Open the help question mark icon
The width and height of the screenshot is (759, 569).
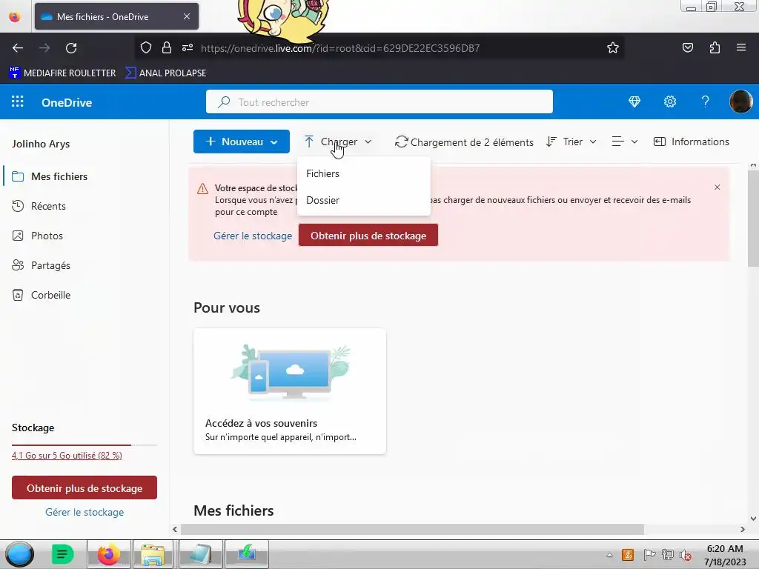[x=706, y=102]
